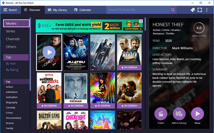
Task: Open the Calendar tab
Action: click(83, 10)
